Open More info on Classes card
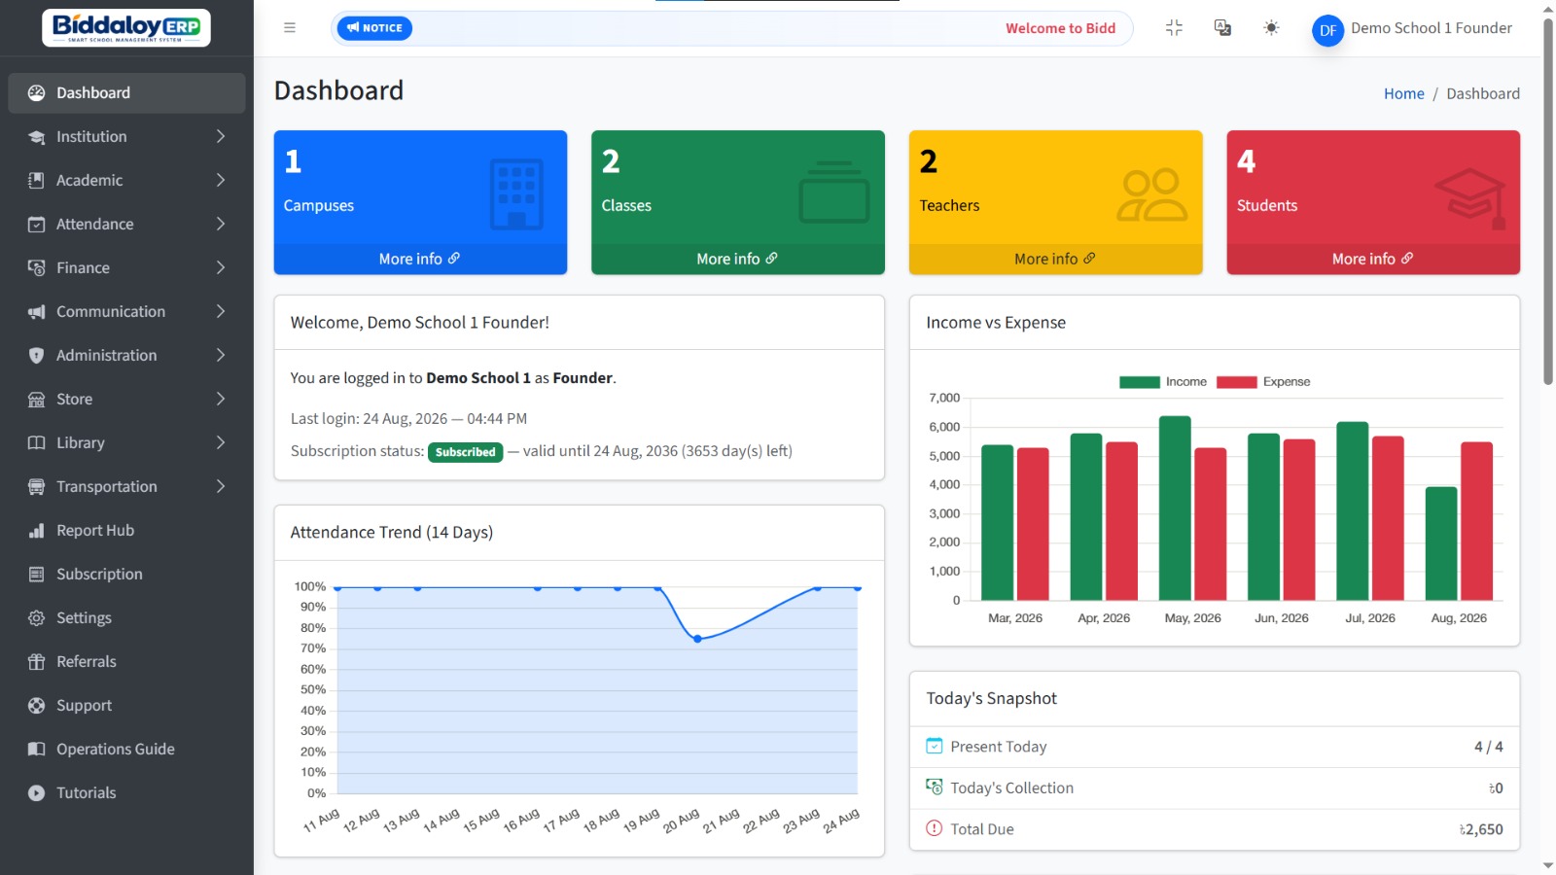1556x875 pixels. point(737,259)
